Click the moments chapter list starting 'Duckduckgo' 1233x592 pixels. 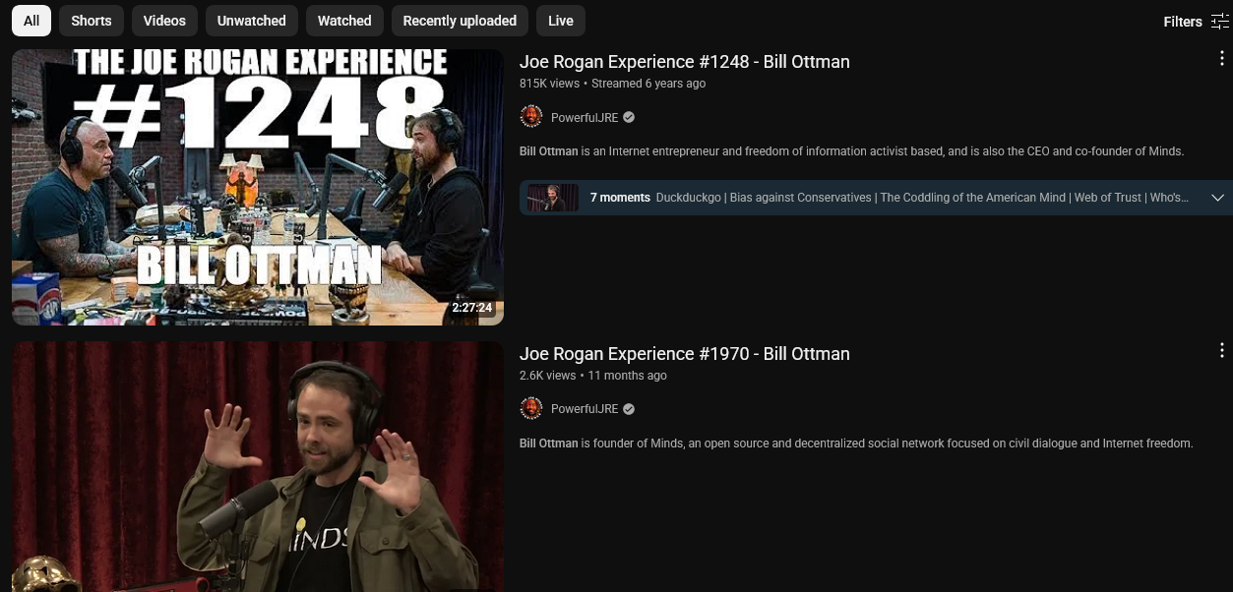pyautogui.click(x=922, y=198)
